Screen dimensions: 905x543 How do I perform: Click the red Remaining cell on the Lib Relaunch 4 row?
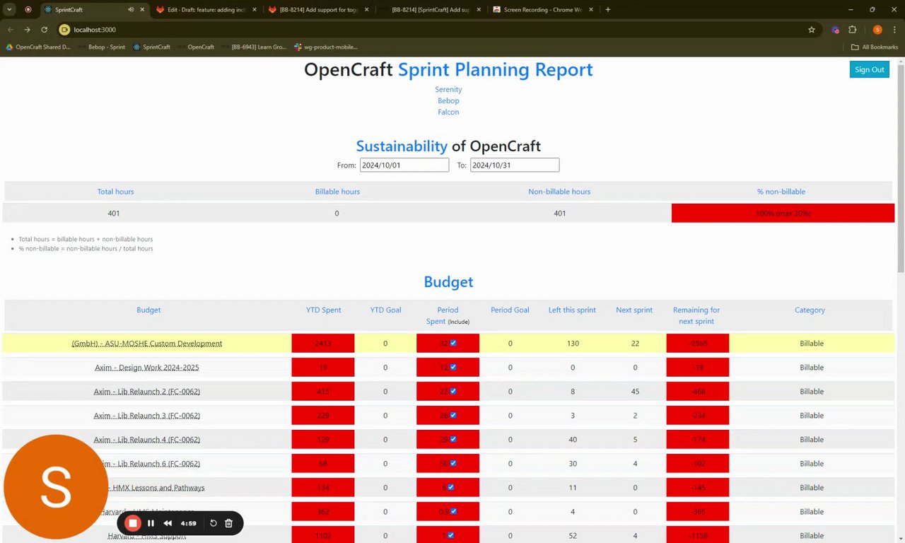coord(697,439)
